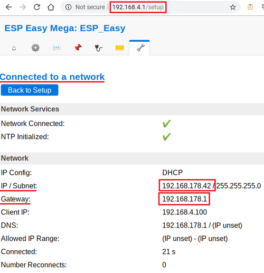Image resolution: width=264 pixels, height=273 pixels.
Task: Go to browser home page icon
Action: click(x=51, y=7)
